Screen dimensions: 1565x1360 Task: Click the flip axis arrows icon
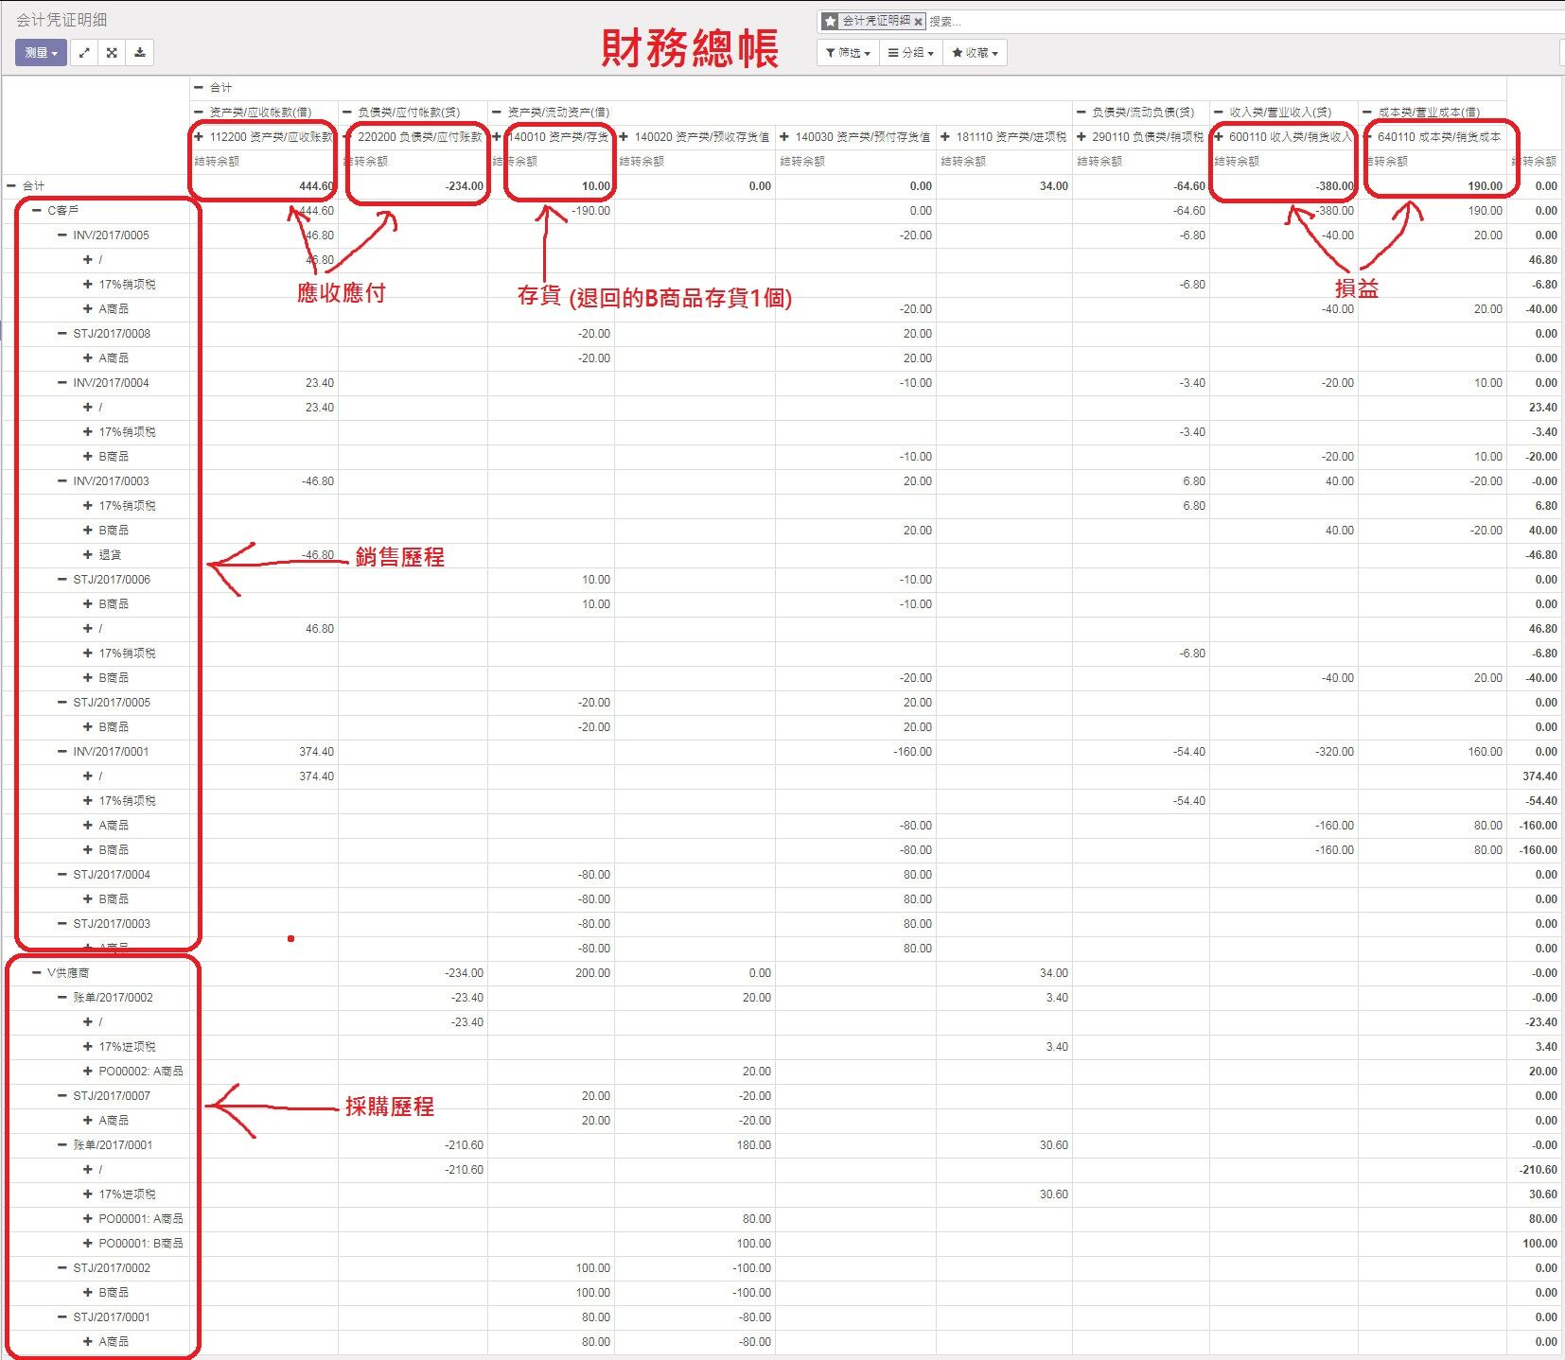pyautogui.click(x=84, y=53)
